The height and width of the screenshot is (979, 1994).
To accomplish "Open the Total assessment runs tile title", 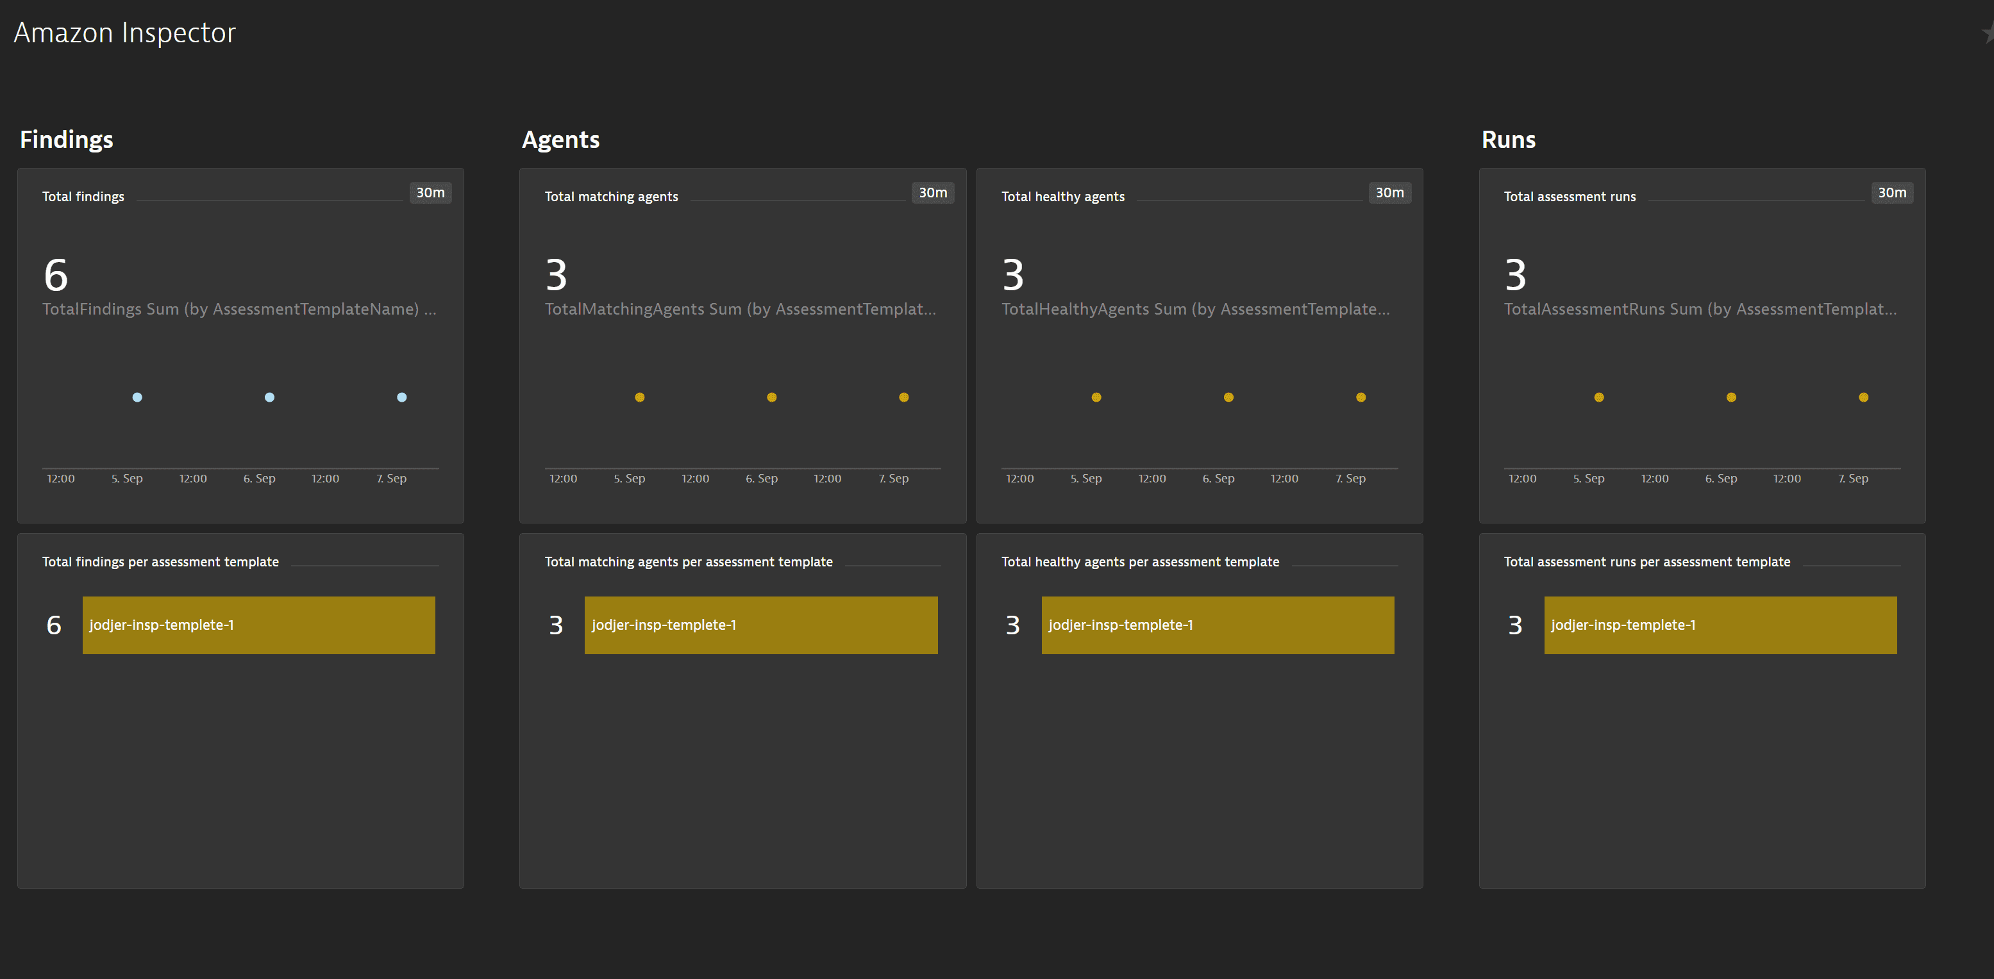I will tap(1569, 197).
